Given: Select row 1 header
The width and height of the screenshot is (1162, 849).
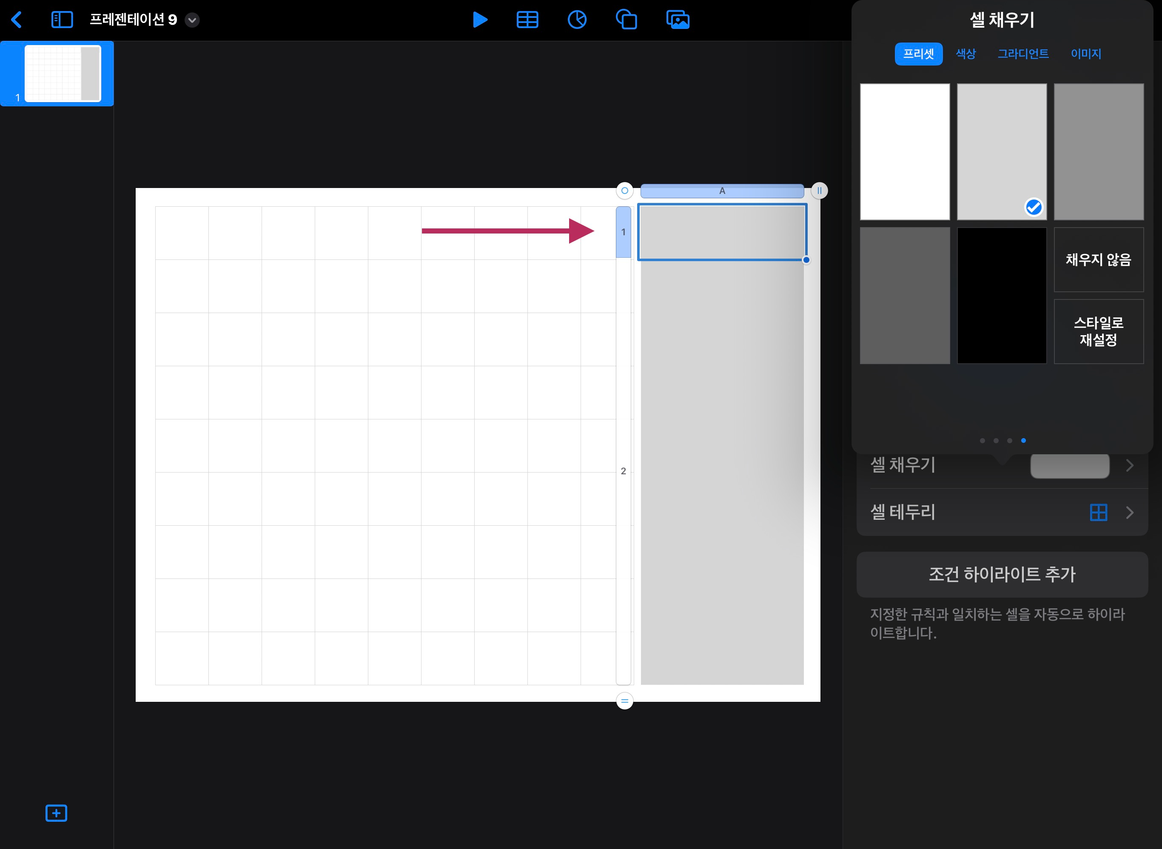Looking at the screenshot, I should tap(624, 232).
